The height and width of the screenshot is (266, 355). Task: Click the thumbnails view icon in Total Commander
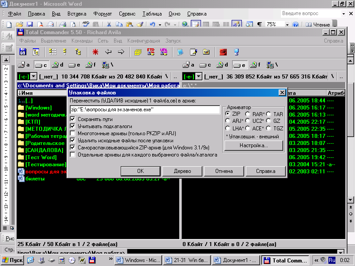point(52,52)
